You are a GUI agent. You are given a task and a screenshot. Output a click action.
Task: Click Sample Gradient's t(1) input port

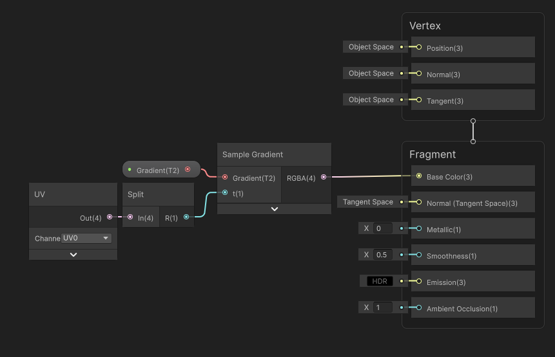225,192
